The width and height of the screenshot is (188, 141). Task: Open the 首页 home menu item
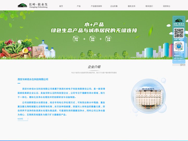pos(61,6)
